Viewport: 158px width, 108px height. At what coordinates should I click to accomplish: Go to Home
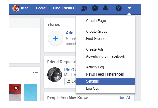(41, 8)
